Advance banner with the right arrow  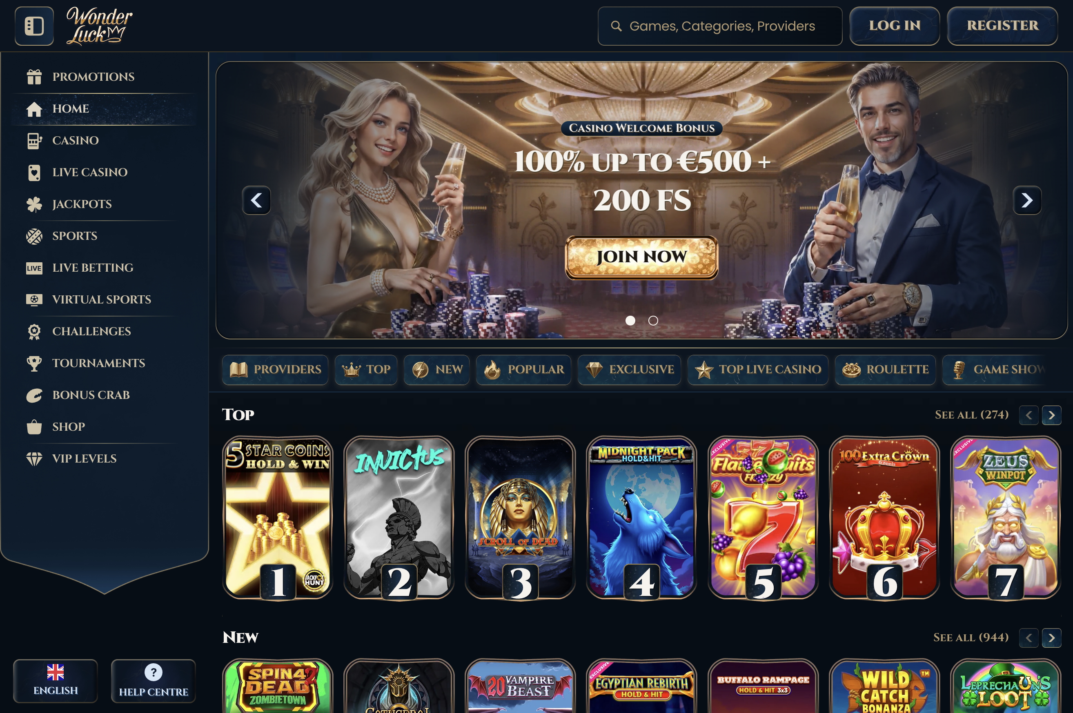point(1027,200)
